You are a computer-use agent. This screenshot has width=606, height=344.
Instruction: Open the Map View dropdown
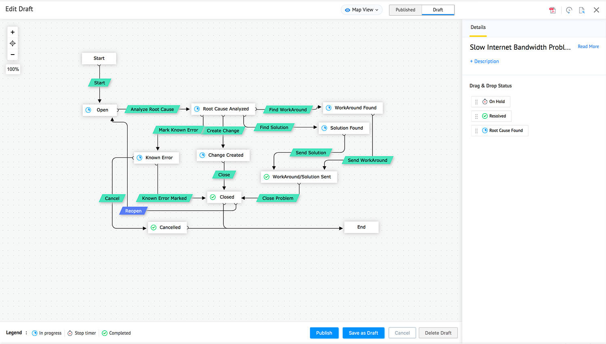[362, 10]
